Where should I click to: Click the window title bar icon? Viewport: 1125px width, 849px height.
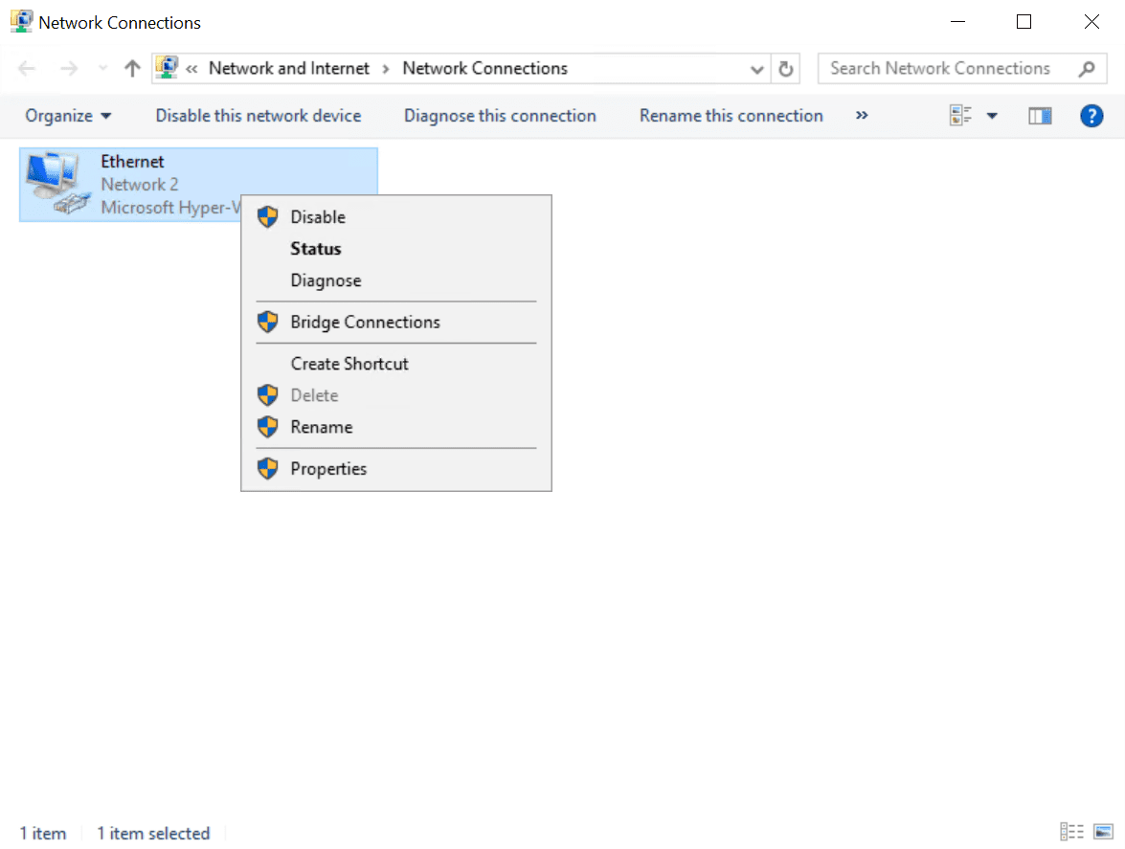pyautogui.click(x=21, y=21)
